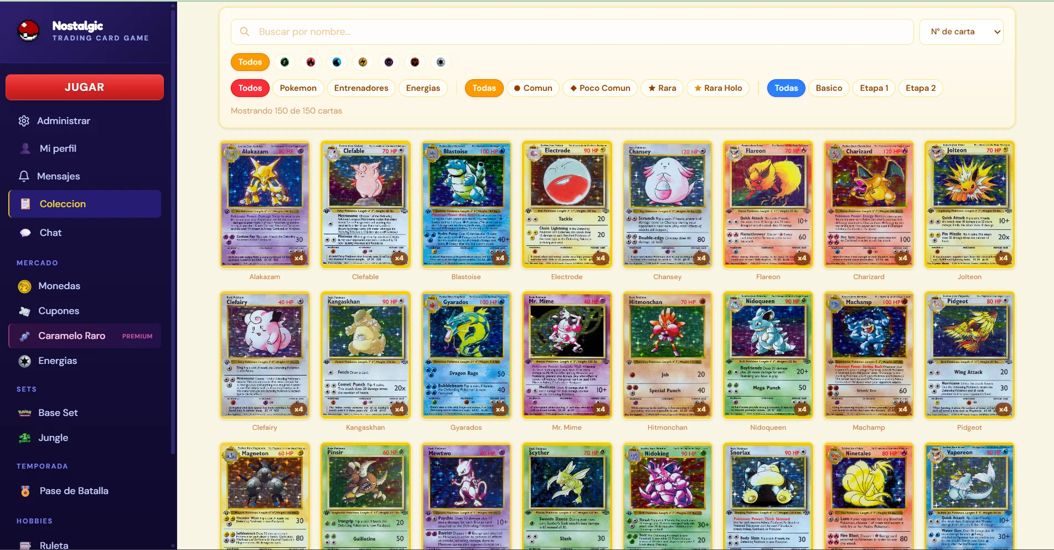
Task: Toggle the Poco Comun rarity filter
Action: pyautogui.click(x=600, y=88)
